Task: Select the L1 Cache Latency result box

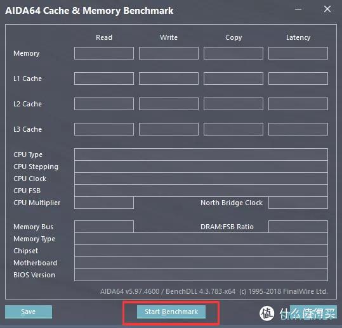Action: pyautogui.click(x=298, y=79)
